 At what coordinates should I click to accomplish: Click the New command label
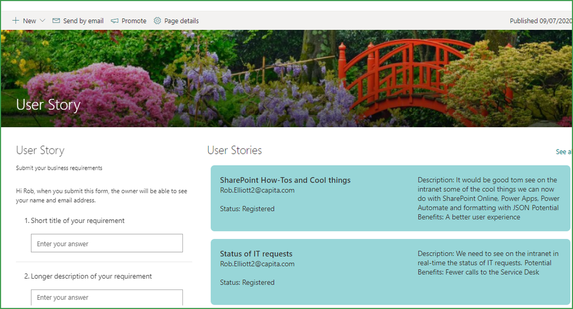click(x=29, y=21)
